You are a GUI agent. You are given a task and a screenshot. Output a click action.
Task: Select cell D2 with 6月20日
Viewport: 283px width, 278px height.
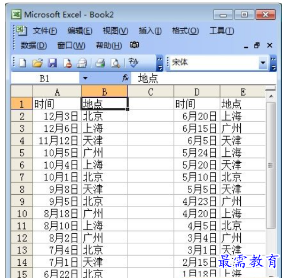[x=197, y=116]
